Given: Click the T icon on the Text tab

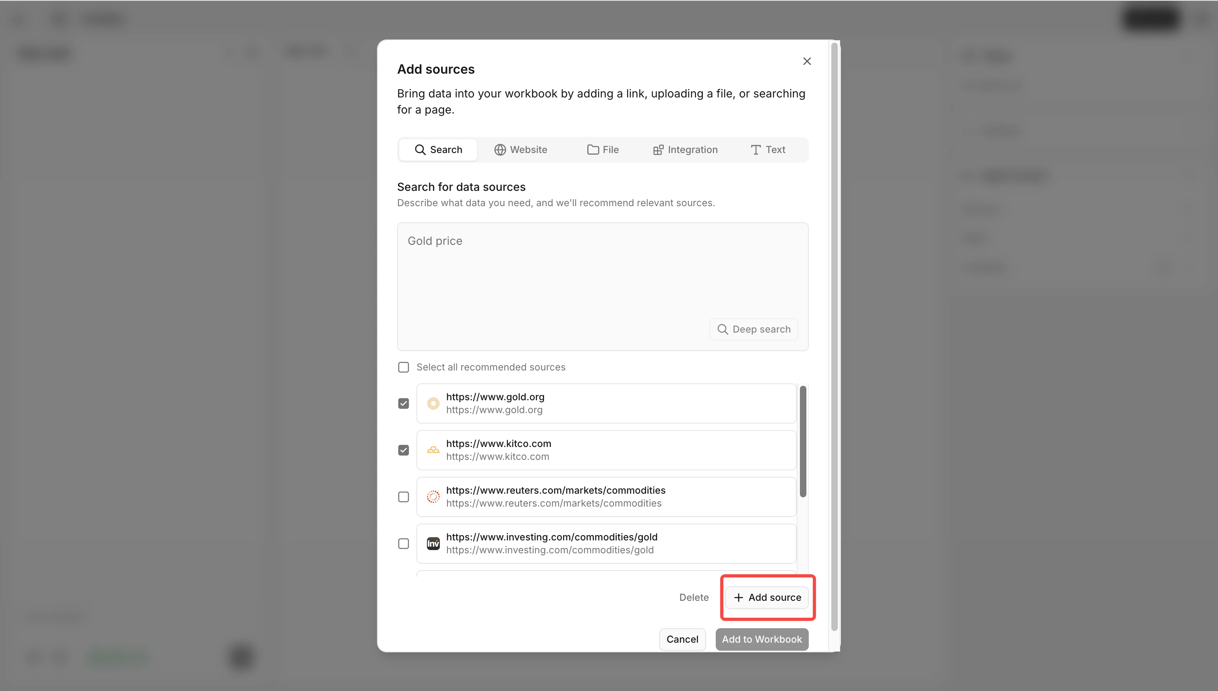Looking at the screenshot, I should (x=755, y=149).
